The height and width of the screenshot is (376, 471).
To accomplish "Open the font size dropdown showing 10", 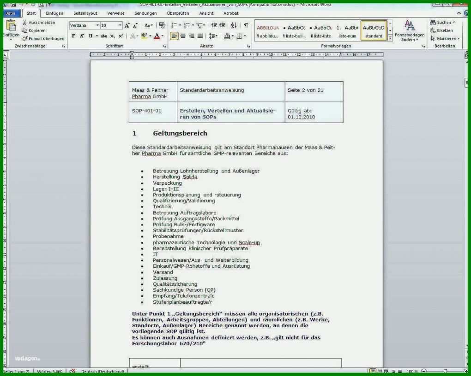I will (120, 25).
